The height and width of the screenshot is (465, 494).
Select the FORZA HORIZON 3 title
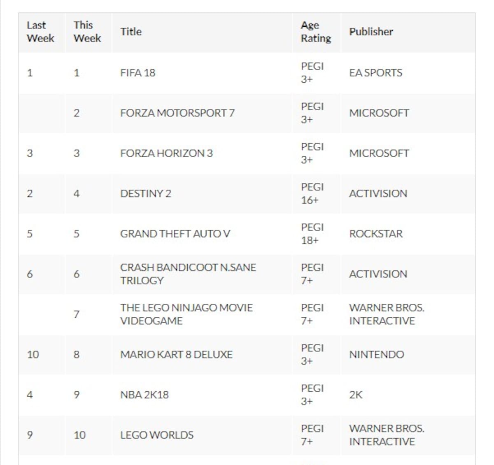tap(166, 153)
